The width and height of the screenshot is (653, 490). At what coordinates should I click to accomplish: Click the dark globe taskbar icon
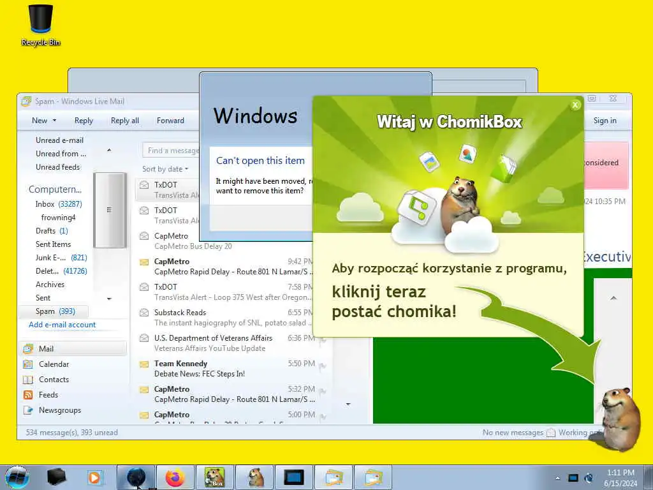click(x=136, y=477)
